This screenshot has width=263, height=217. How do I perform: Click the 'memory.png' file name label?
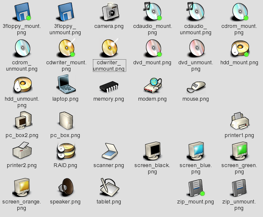[x=108, y=99]
